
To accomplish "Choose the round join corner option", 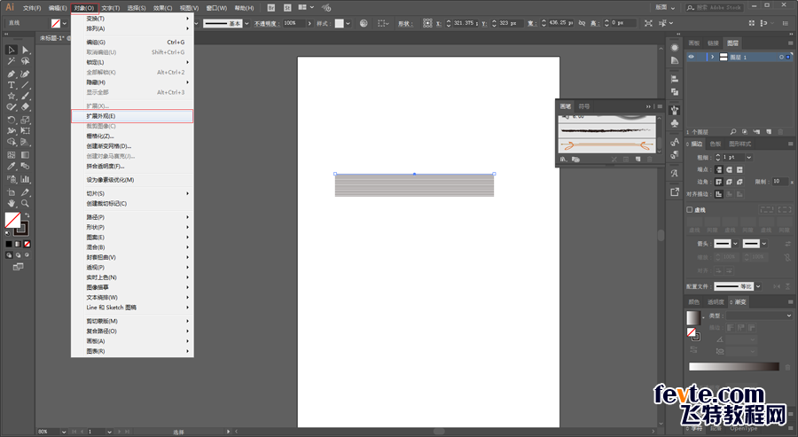I will pyautogui.click(x=730, y=182).
